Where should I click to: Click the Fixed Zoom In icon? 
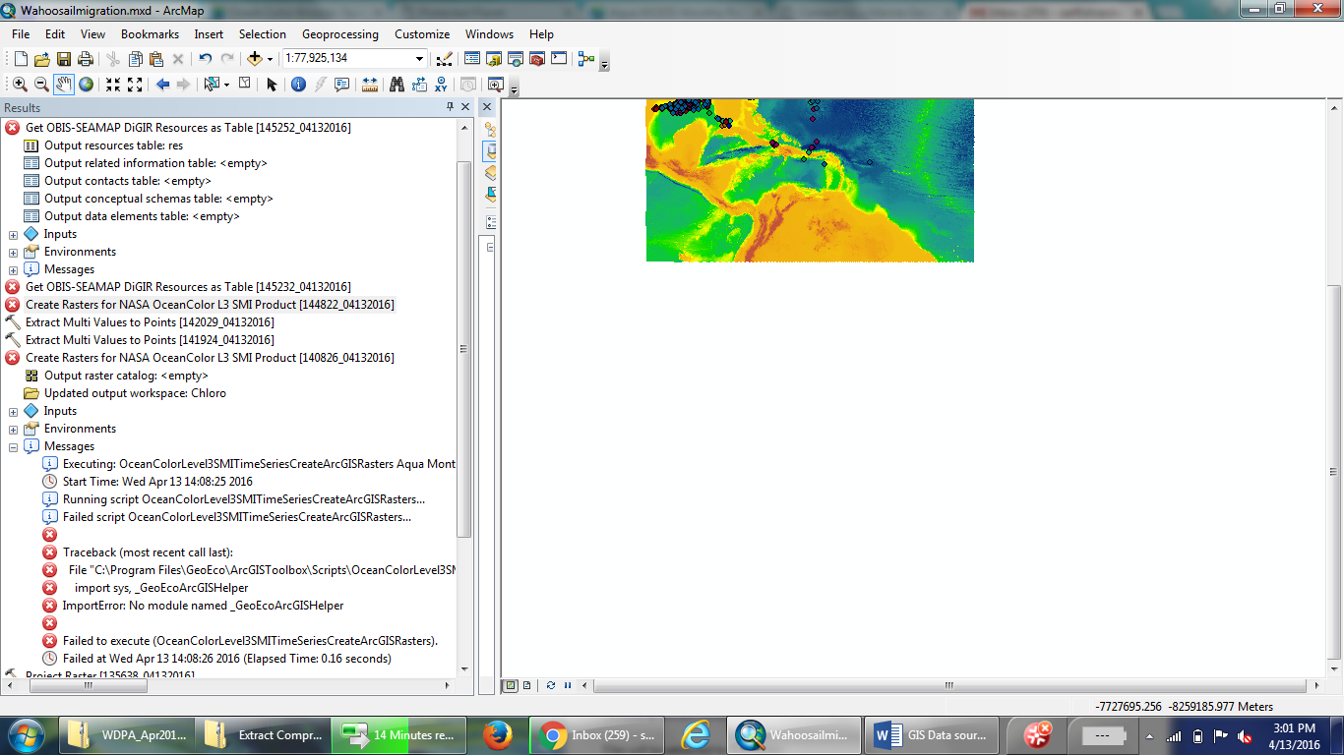pyautogui.click(x=113, y=85)
